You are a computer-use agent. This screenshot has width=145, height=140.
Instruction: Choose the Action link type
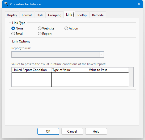[71, 28]
